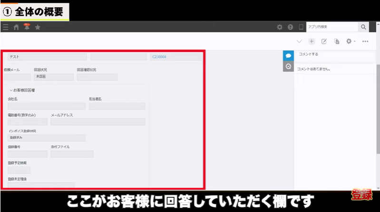Duplicate the record copy icon
380x212 pixels.
337,41
